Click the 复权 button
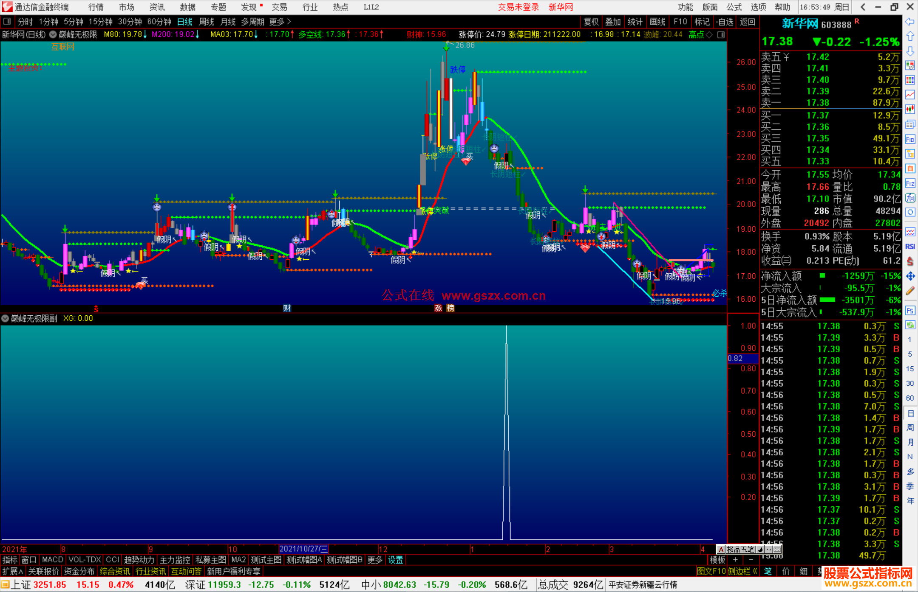This screenshot has height=592, width=918. pos(591,22)
